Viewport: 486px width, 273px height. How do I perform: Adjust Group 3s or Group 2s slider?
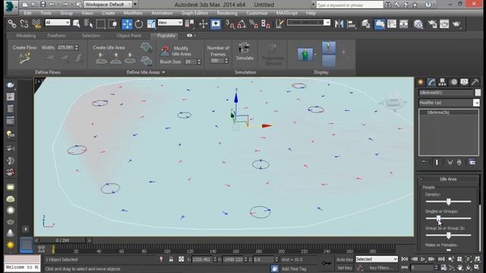coord(448,236)
